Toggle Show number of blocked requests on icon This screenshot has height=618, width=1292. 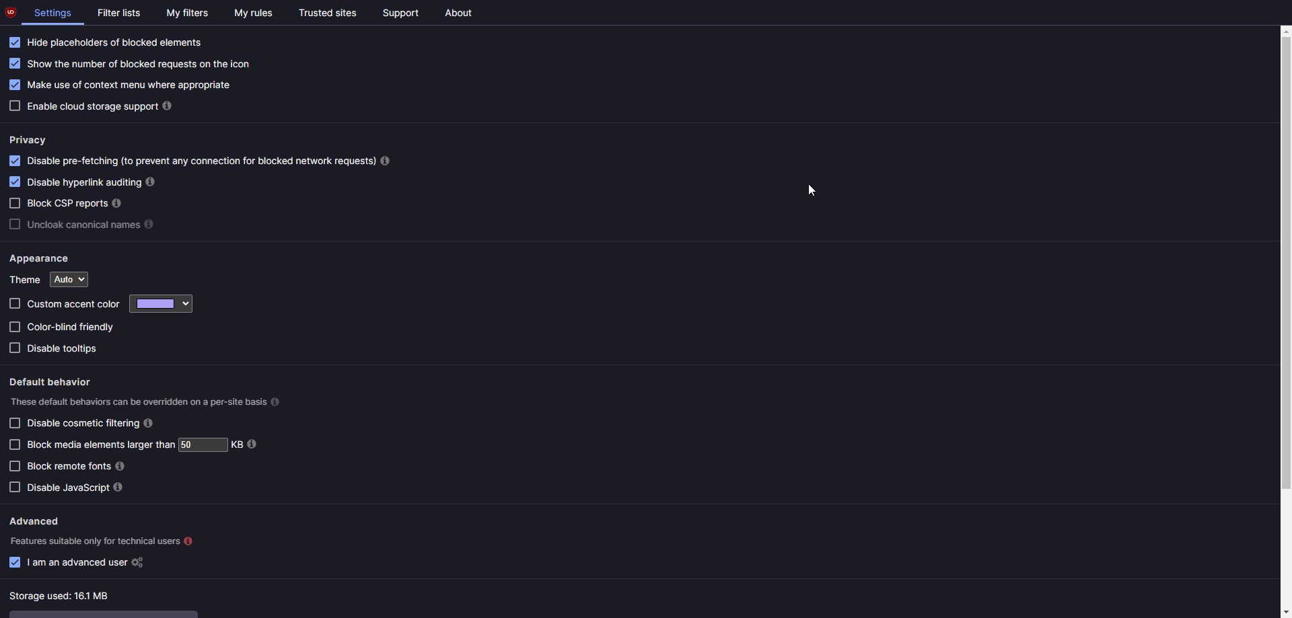pos(15,64)
